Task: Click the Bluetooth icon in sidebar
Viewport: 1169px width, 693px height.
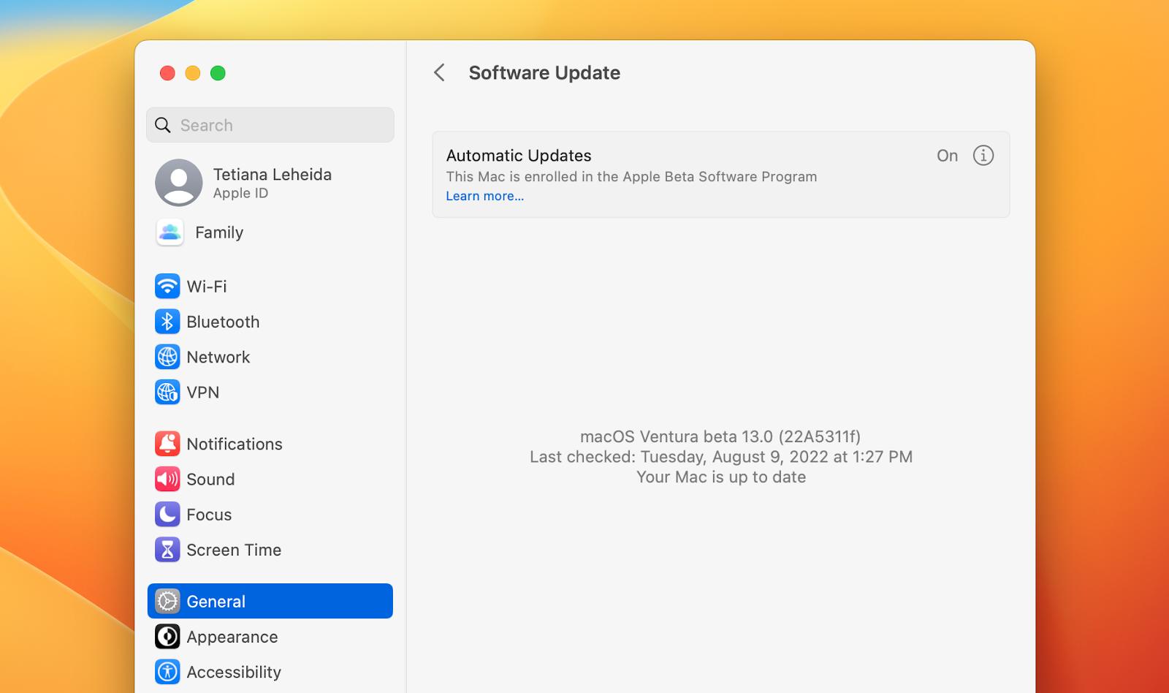Action: (x=167, y=322)
